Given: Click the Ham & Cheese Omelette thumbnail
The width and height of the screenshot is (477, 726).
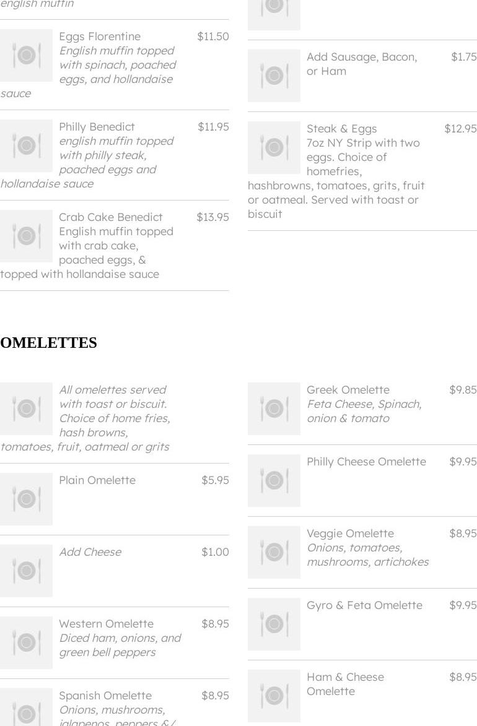Looking at the screenshot, I should coord(274,696).
